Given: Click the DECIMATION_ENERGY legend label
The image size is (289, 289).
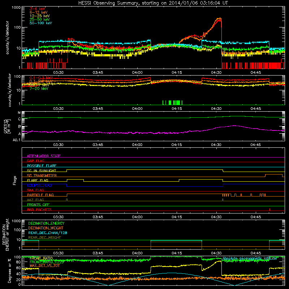Looking at the screenshot, I should [46, 223].
